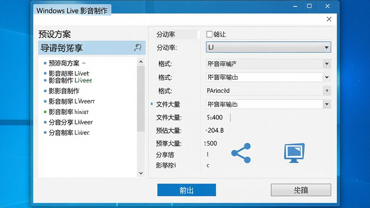Click the search icon in preset header
This screenshot has height=208, width=370.
pyautogui.click(x=138, y=48)
